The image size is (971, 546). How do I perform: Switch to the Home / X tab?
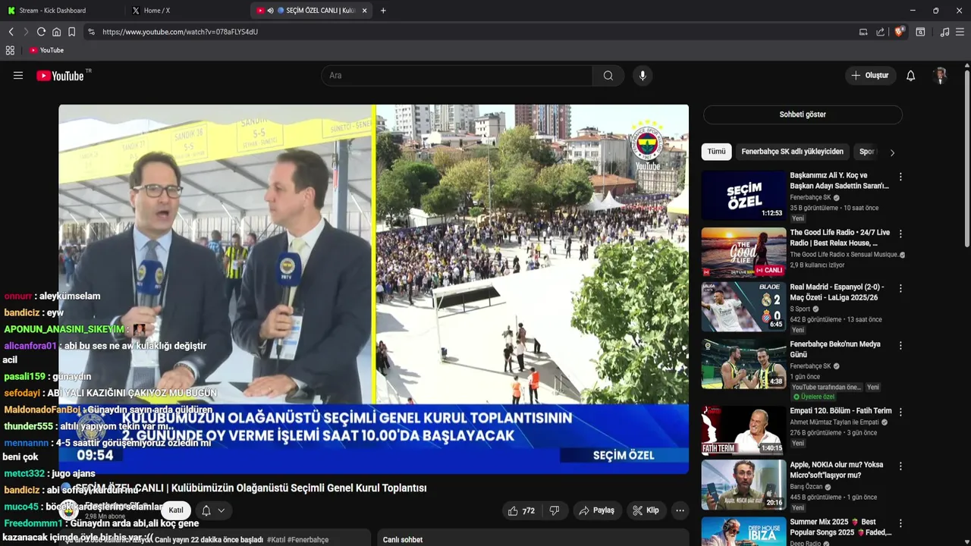click(186, 11)
